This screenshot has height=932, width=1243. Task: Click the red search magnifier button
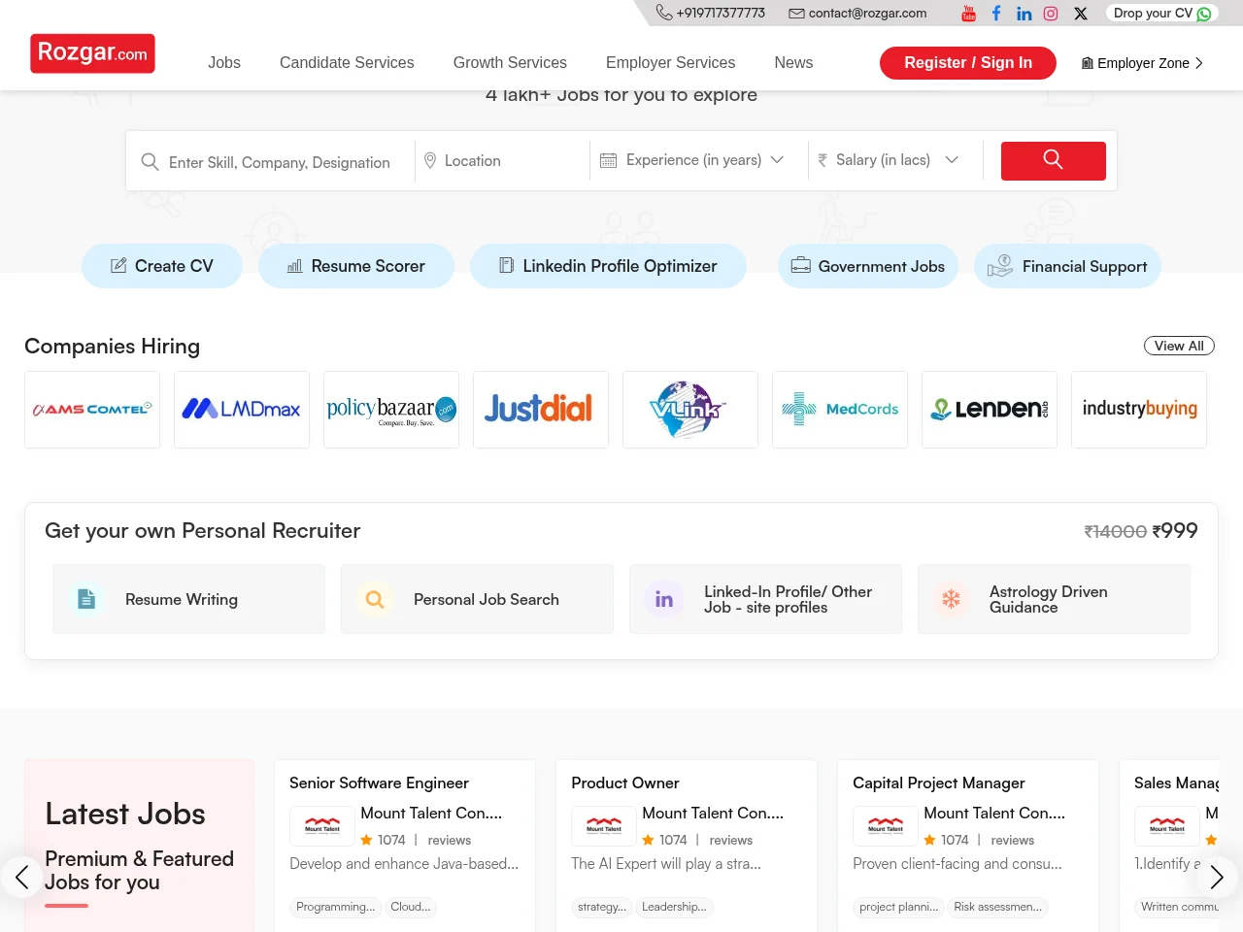(x=1054, y=161)
